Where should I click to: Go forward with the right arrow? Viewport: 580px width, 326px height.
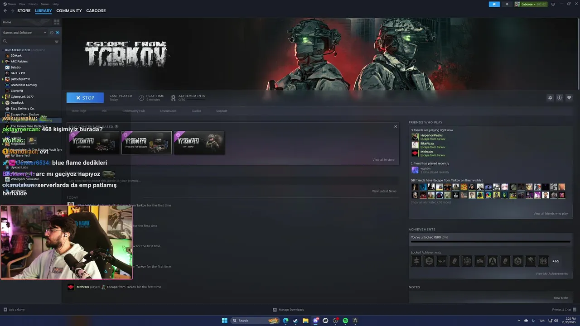[x=12, y=10]
